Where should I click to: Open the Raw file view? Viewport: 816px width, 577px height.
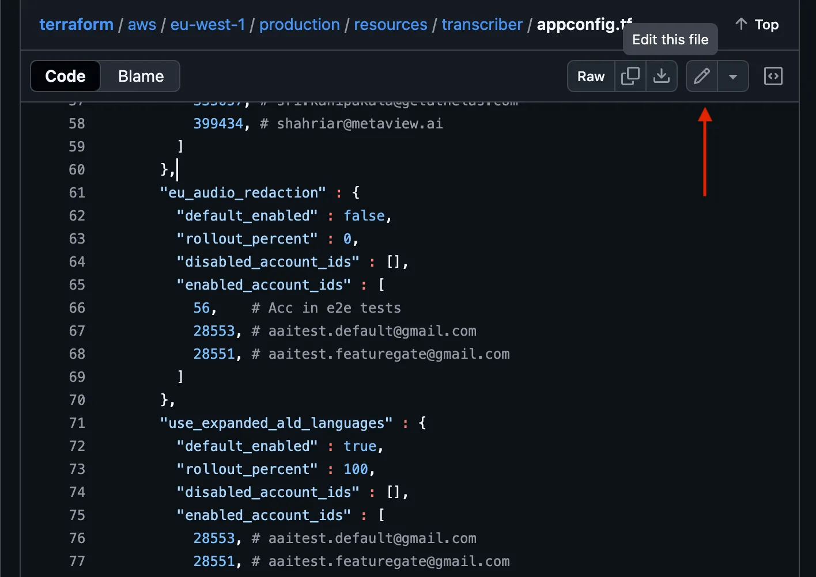click(x=591, y=76)
